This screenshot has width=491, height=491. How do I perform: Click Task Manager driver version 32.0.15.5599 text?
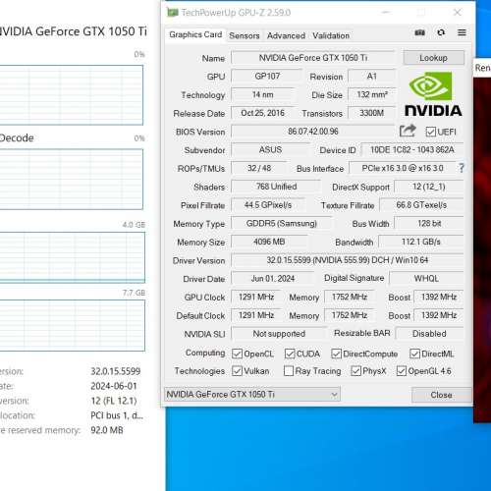[116, 371]
